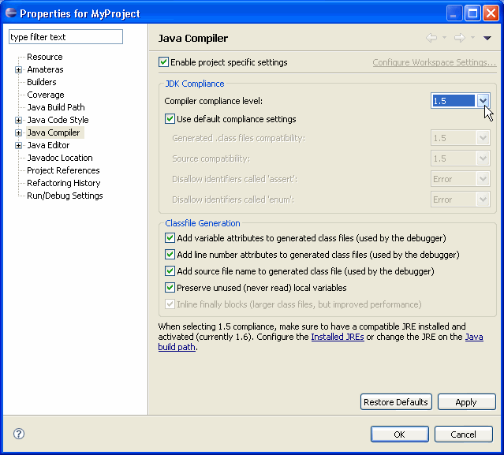Expand the Amateras tree node
The height and width of the screenshot is (455, 504).
click(18, 69)
